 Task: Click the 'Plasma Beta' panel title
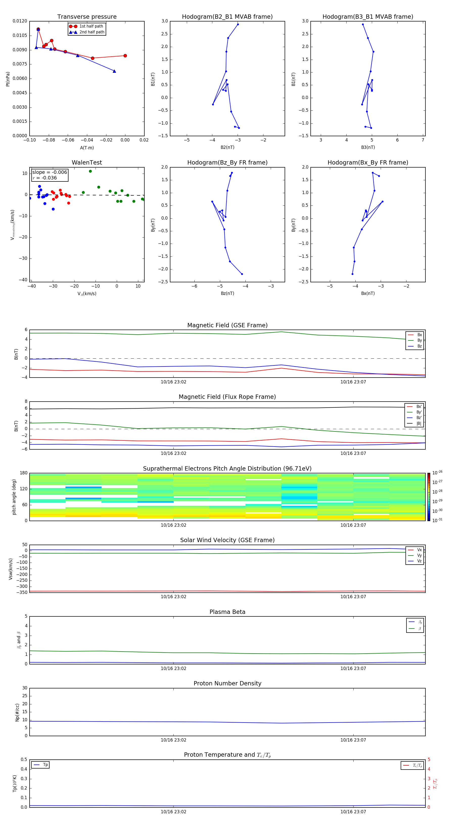227,612
